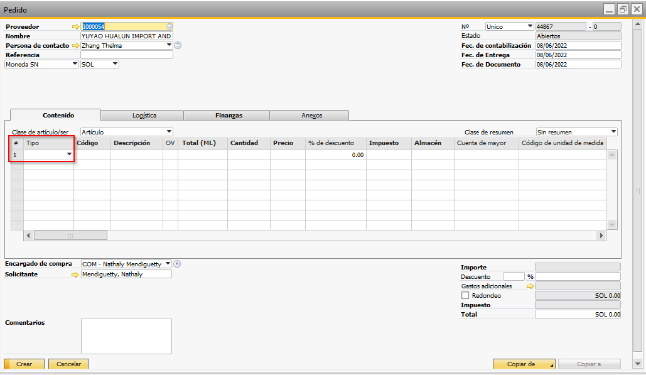Expand the Persona de contacto dropdown
The image size is (646, 375).
(x=169, y=45)
